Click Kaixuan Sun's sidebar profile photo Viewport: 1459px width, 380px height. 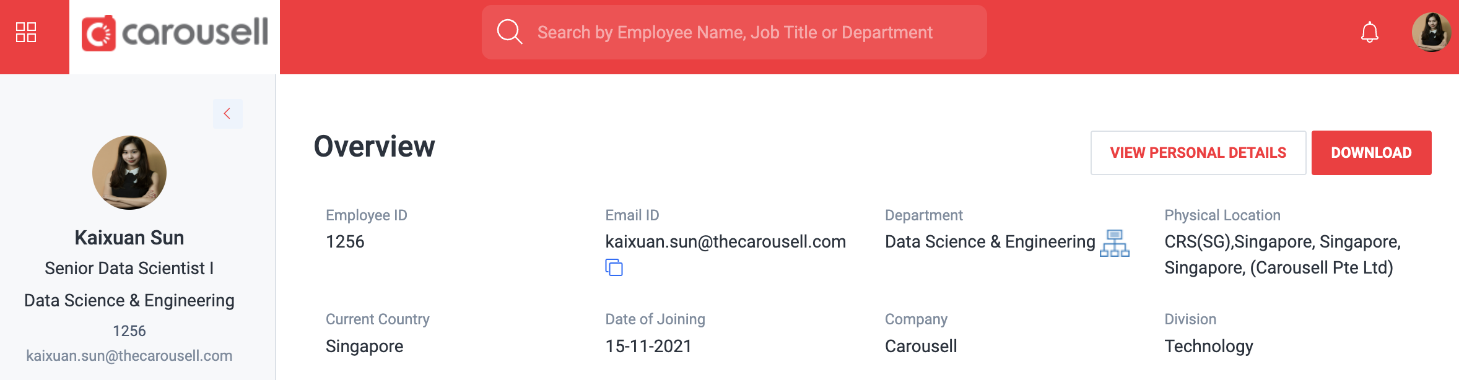click(x=129, y=173)
